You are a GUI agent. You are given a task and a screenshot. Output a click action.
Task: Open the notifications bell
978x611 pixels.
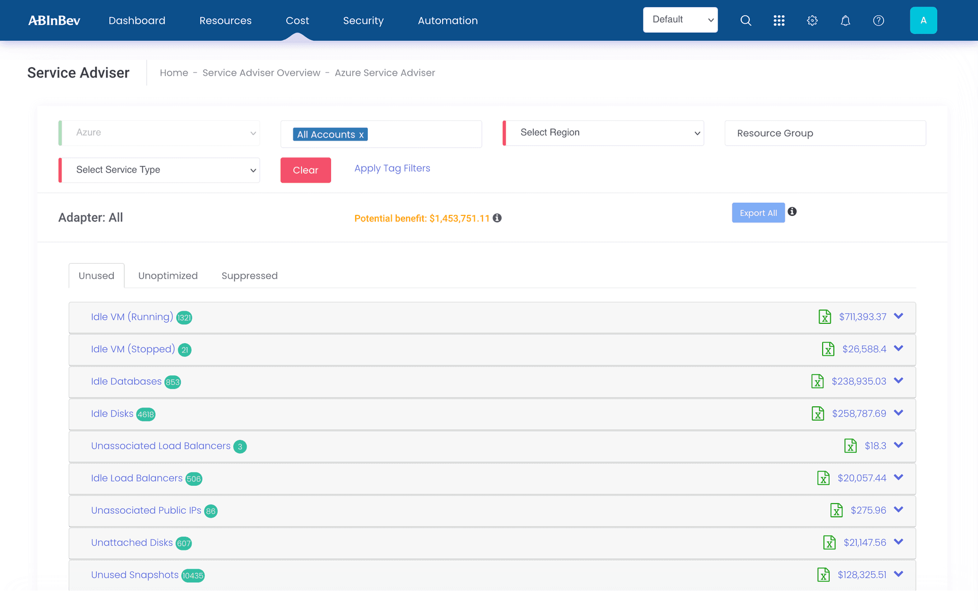(x=845, y=20)
